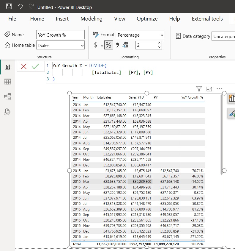Image resolution: width=235 pixels, height=251 pixels.
Task: Click the Undo arrow icon
Action: (20, 7)
